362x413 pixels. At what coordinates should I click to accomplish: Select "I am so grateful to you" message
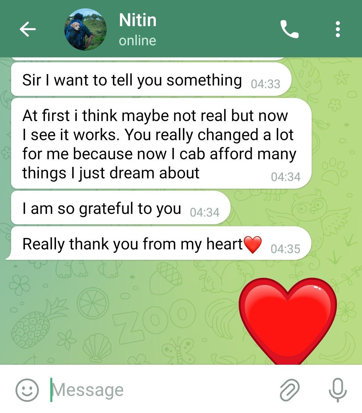pyautogui.click(x=121, y=208)
